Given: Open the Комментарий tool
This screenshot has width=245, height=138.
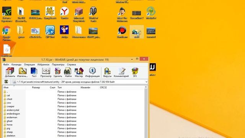Looking at the screenshot, I should 121,72.
